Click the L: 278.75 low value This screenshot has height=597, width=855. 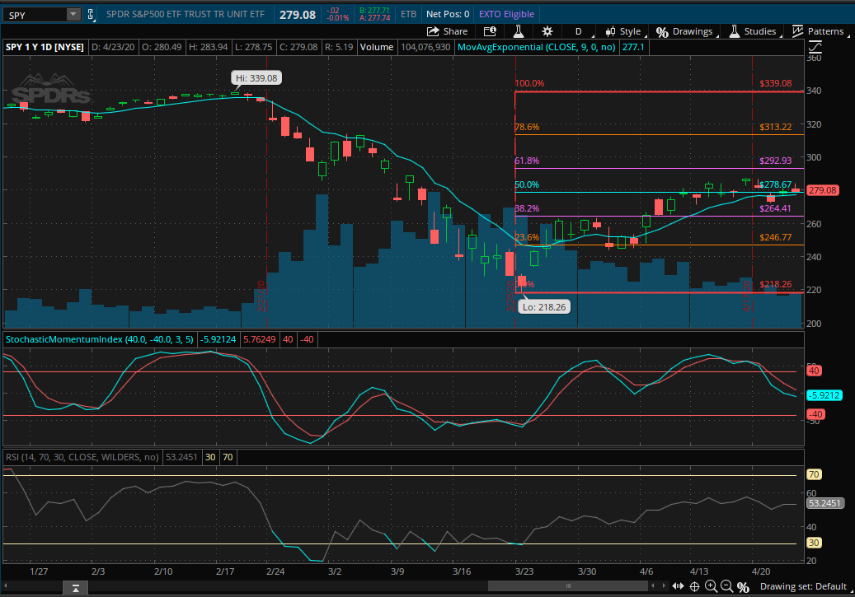[x=254, y=48]
